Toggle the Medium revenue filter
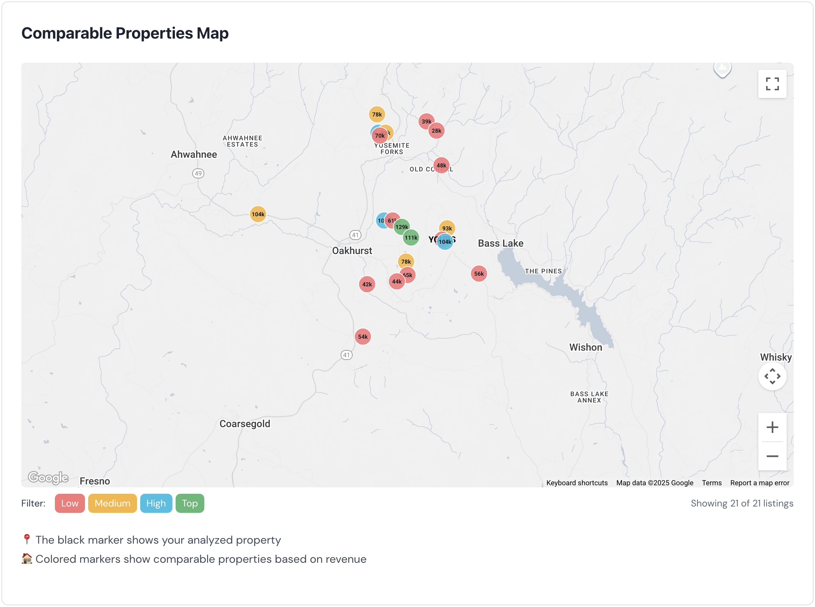Screen dimensions: 815x607 [112, 503]
